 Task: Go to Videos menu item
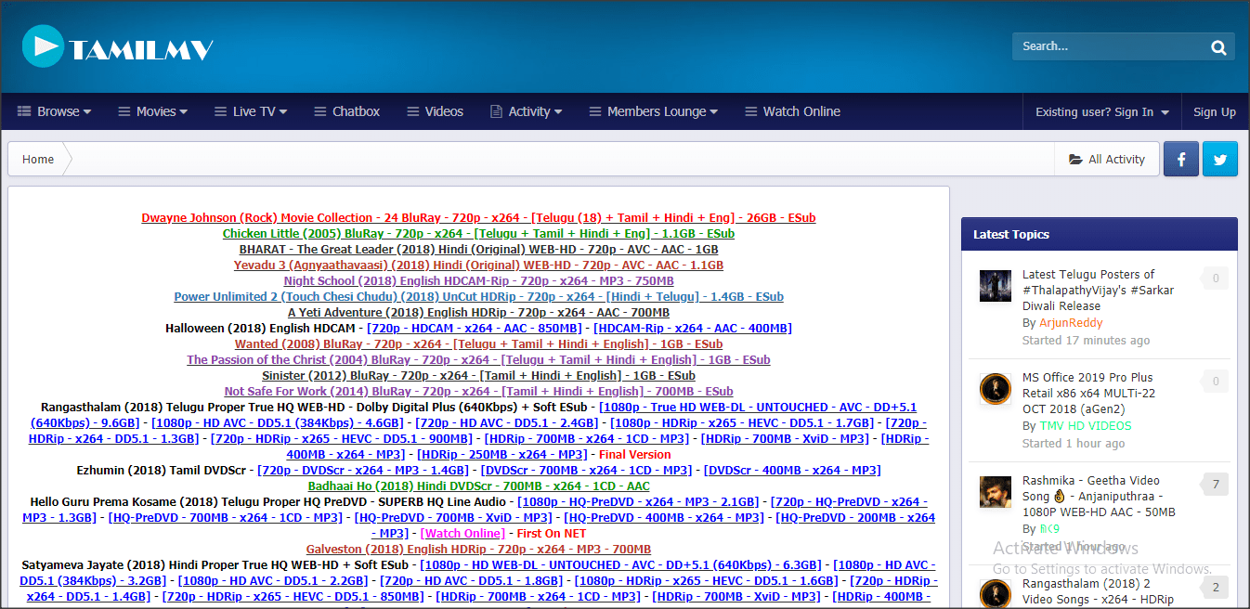tap(435, 111)
